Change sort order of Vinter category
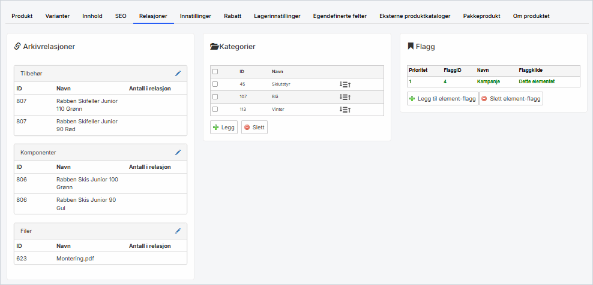The image size is (593, 285). pyautogui.click(x=345, y=110)
